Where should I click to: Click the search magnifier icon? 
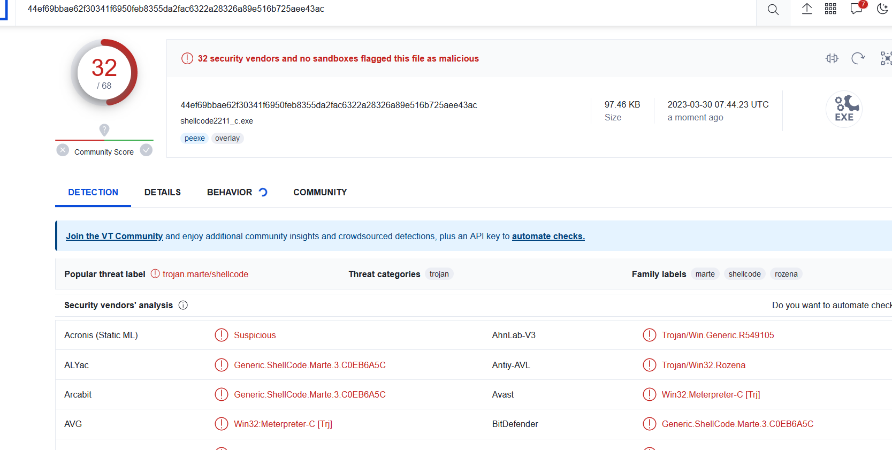pos(773,10)
